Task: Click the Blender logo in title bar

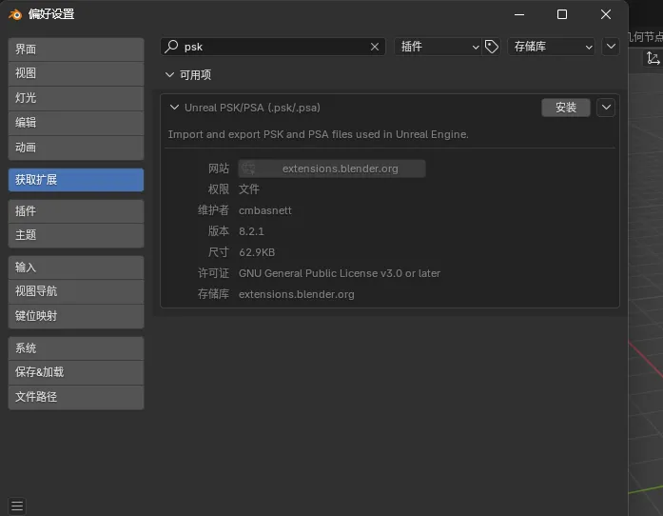Action: (15, 14)
